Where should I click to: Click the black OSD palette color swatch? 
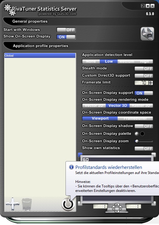142,134
